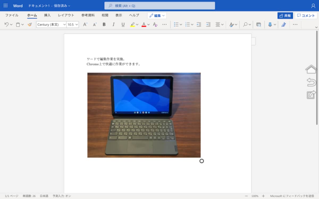Expand the Find dropdown arrow
319x199 pixels.
click(250, 25)
